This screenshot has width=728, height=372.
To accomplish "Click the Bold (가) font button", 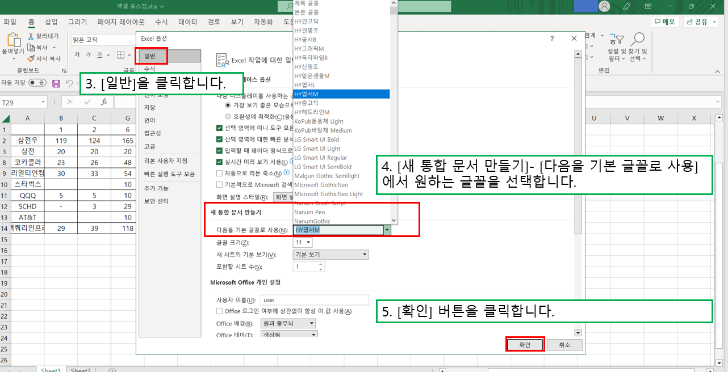I will 77,55.
